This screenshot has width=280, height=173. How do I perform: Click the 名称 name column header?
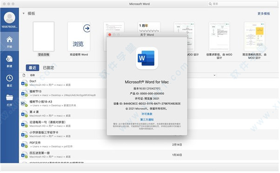[32, 75]
